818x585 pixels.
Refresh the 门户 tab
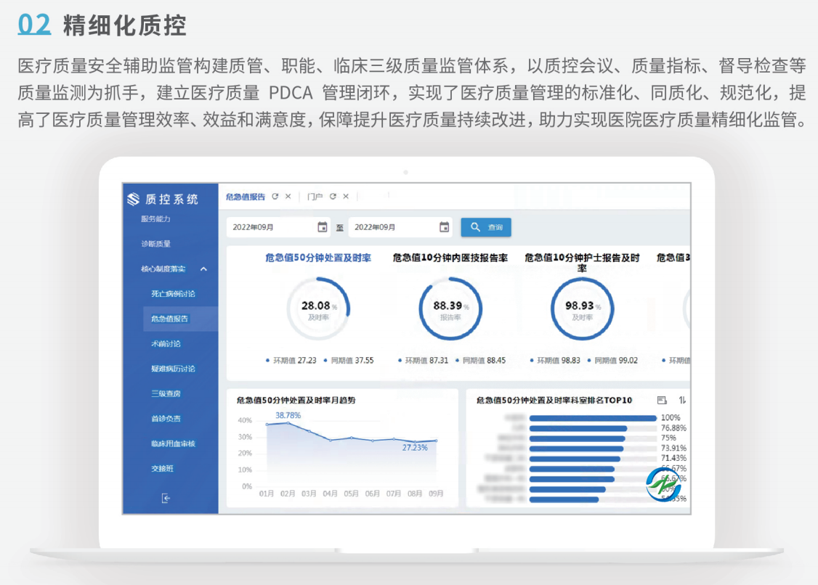click(x=333, y=197)
